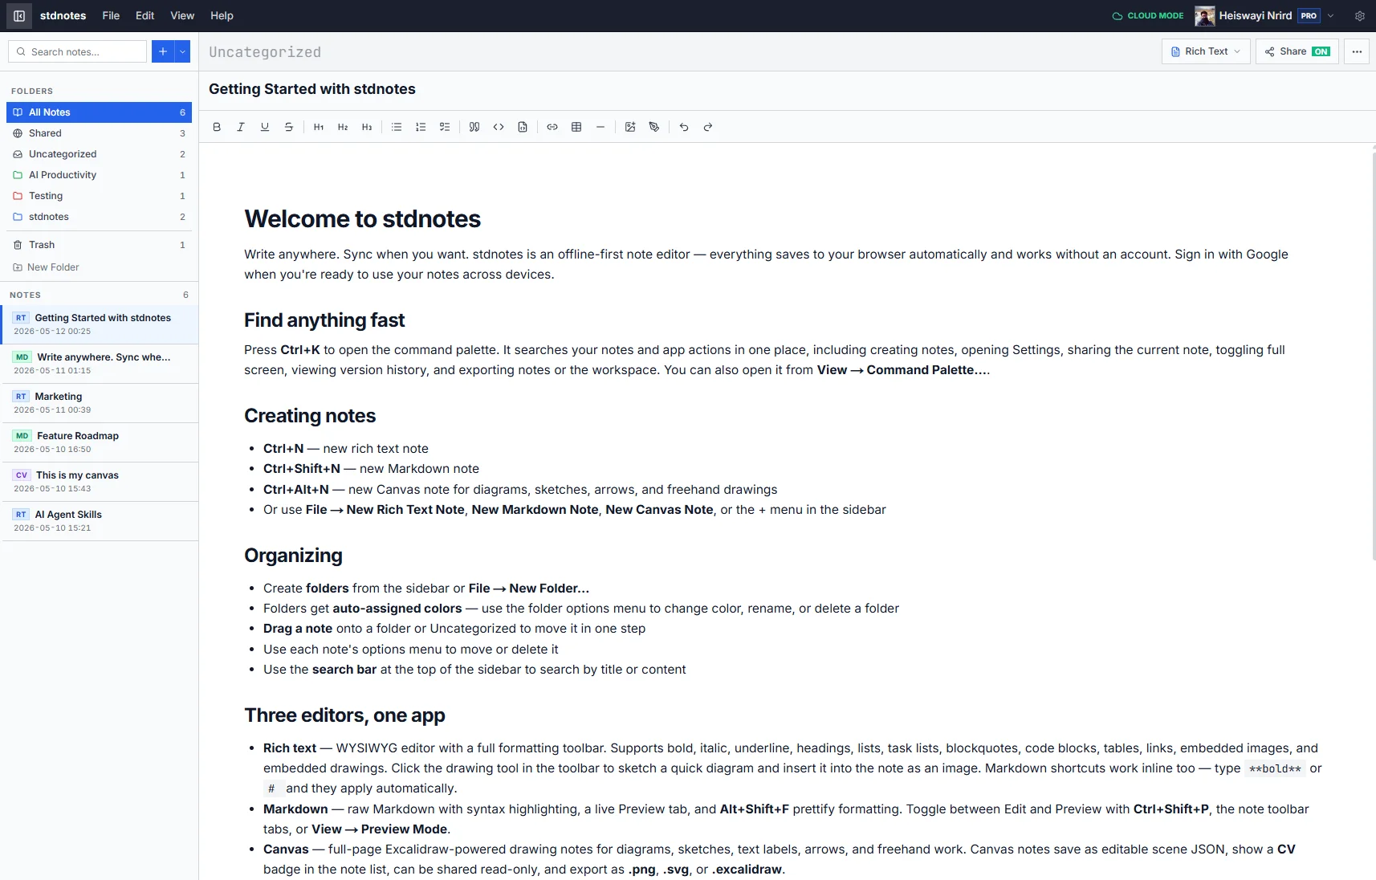
Task: Open the Testing folder
Action: tap(100, 196)
